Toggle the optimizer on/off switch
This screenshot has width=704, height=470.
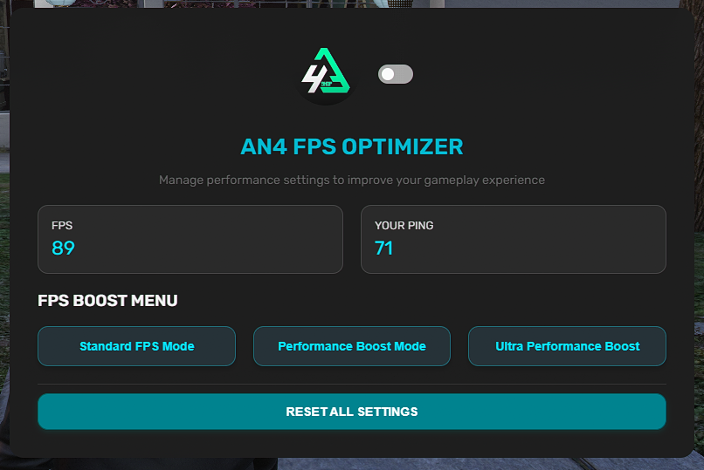pyautogui.click(x=396, y=75)
